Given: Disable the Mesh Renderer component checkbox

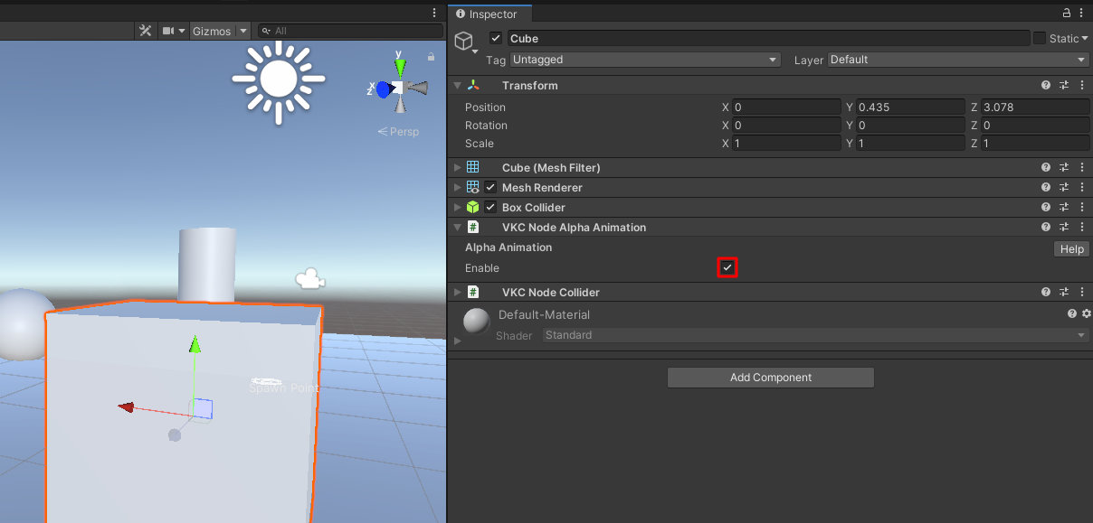Looking at the screenshot, I should [489, 187].
